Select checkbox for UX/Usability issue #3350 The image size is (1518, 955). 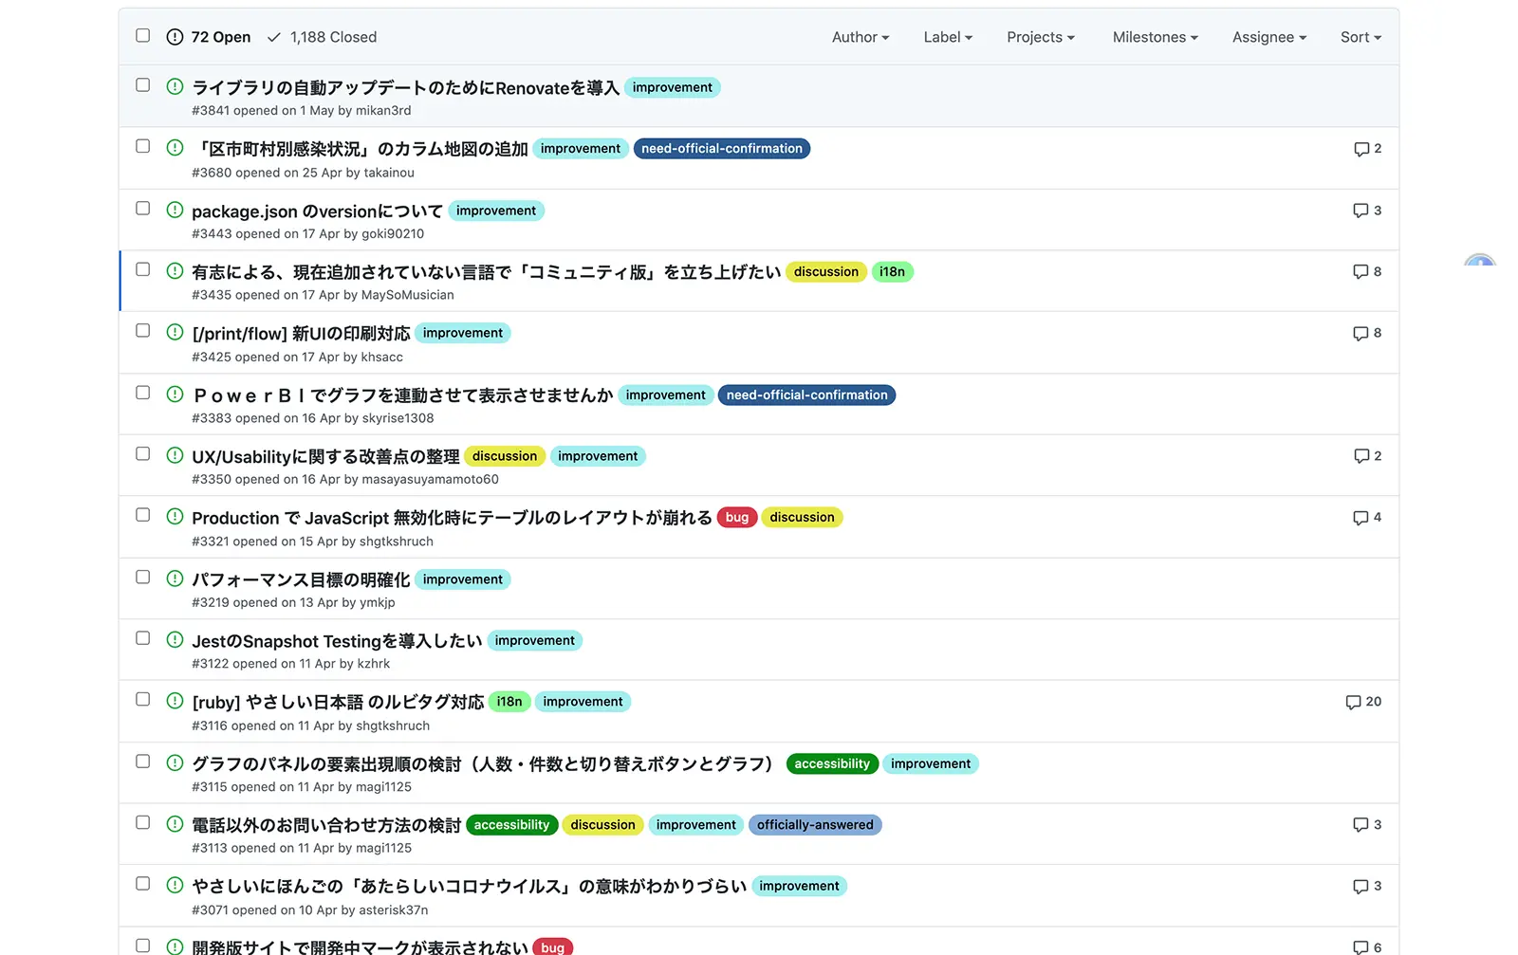[142, 453]
